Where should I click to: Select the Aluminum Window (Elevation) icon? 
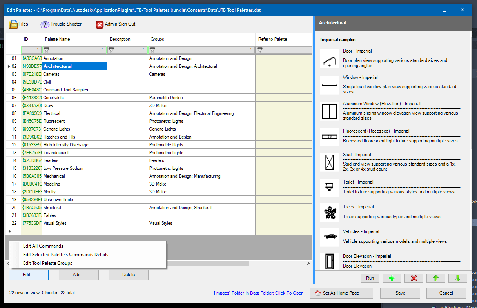tap(329, 111)
